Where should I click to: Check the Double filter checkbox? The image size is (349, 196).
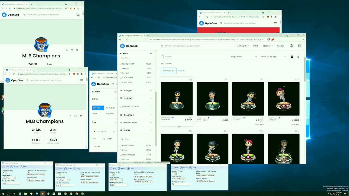point(121,69)
